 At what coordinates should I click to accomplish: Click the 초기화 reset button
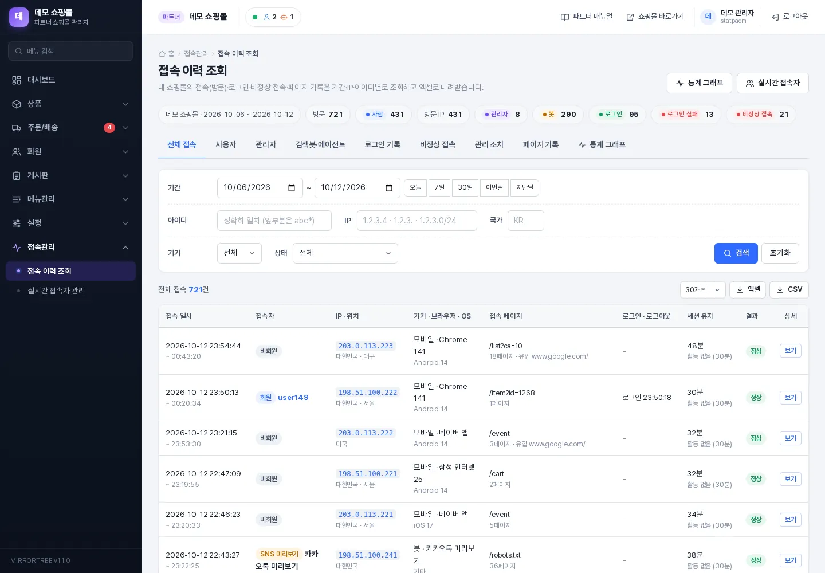(x=780, y=253)
